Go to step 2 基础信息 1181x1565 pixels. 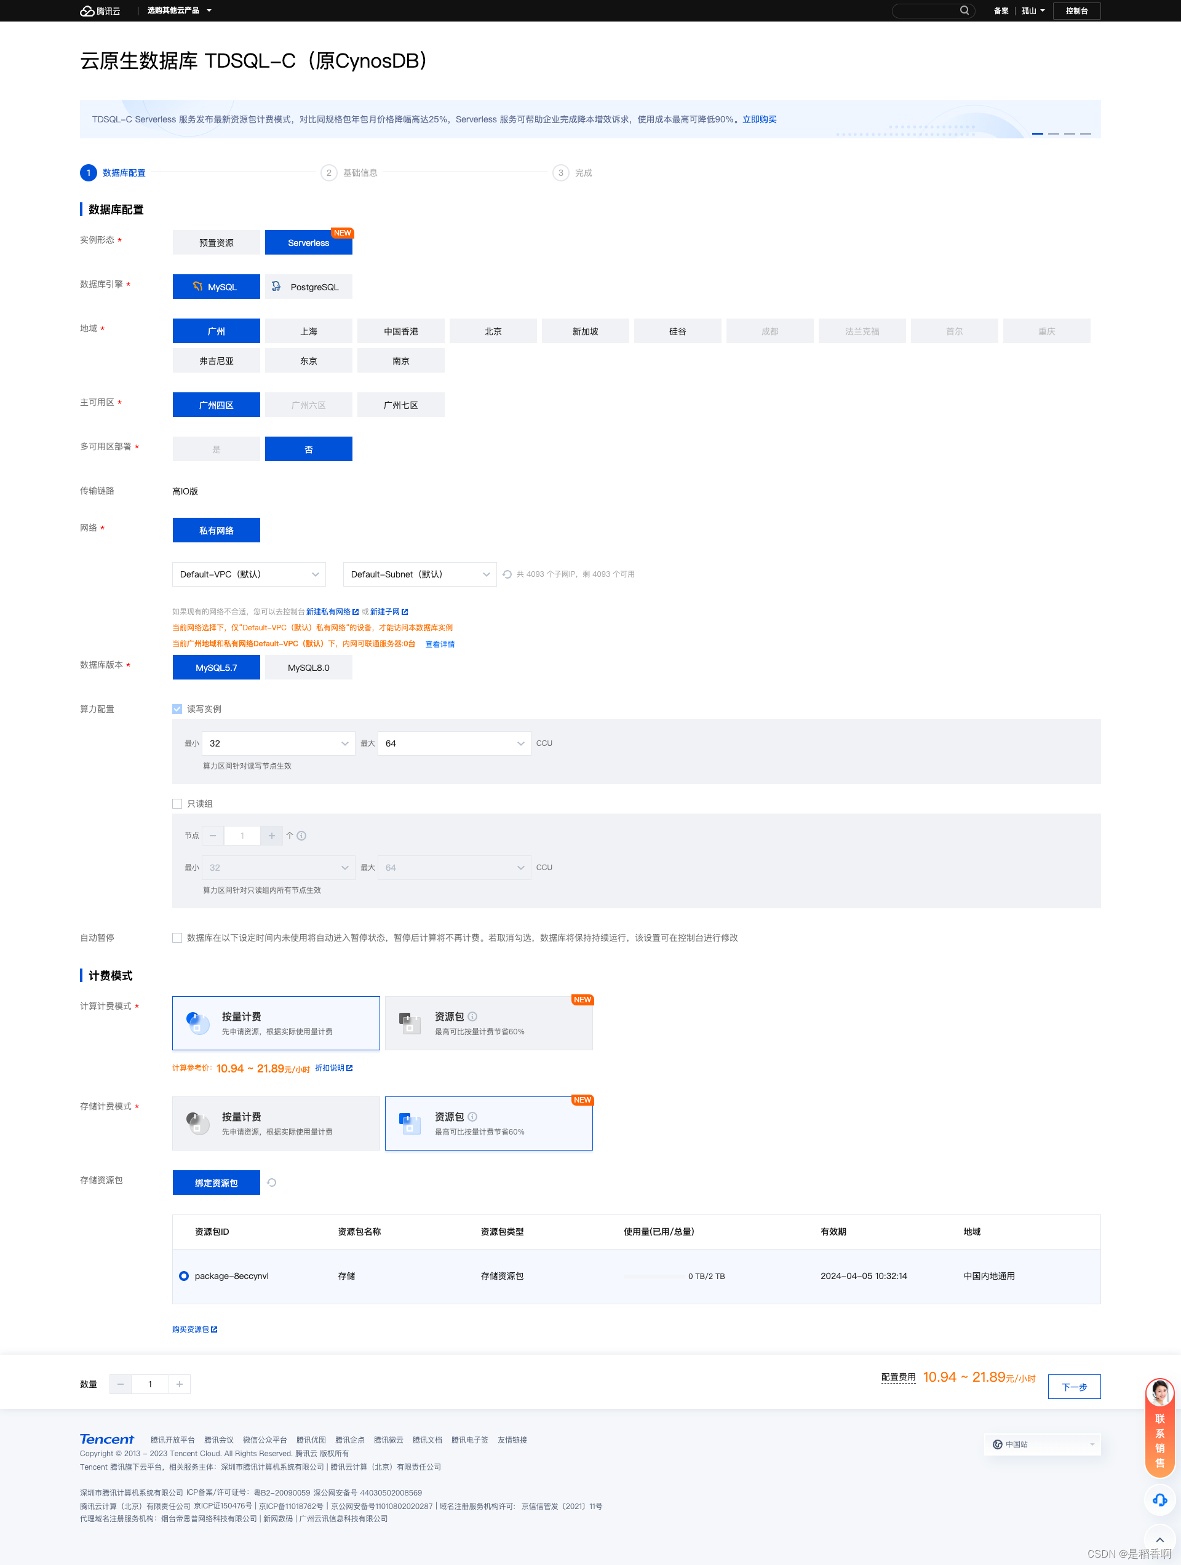(349, 173)
